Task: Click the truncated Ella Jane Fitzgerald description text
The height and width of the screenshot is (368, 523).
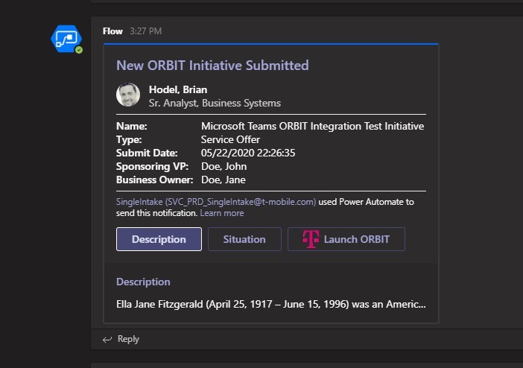Action: click(271, 304)
